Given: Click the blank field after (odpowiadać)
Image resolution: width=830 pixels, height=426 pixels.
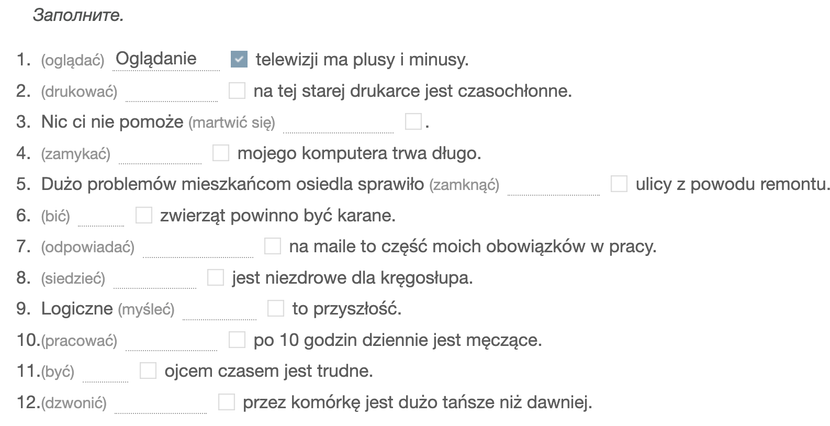Looking at the screenshot, I should [x=198, y=246].
